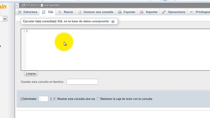This screenshot has height=118, width=210.
Task: Switch to the SQL tab
Action: tap(48, 12)
